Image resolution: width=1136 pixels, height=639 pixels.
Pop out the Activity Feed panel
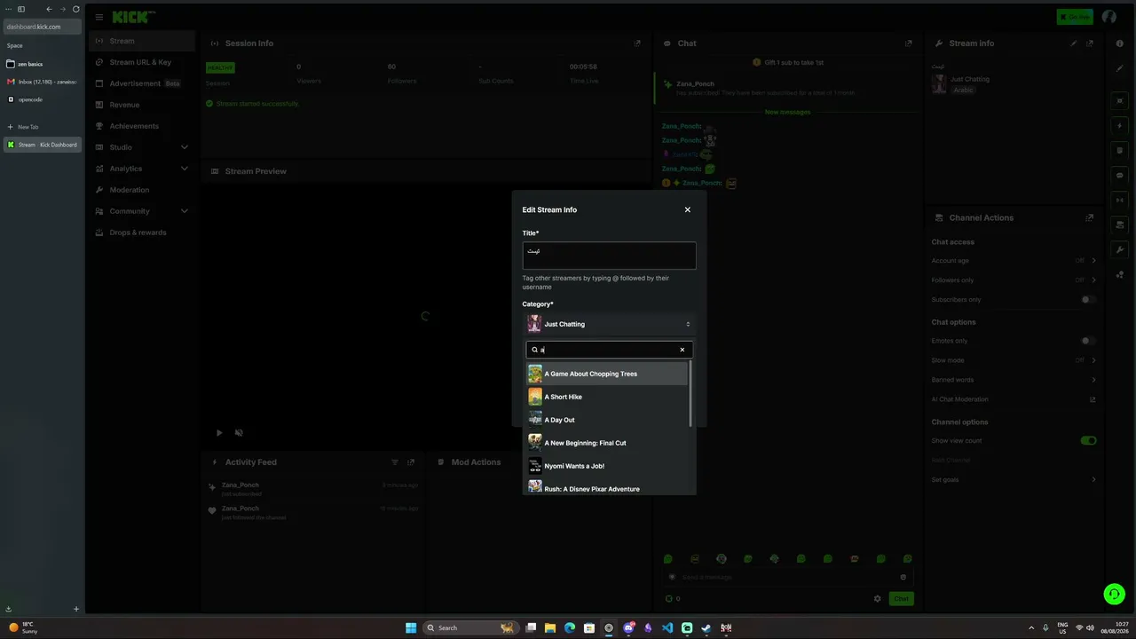[411, 462]
